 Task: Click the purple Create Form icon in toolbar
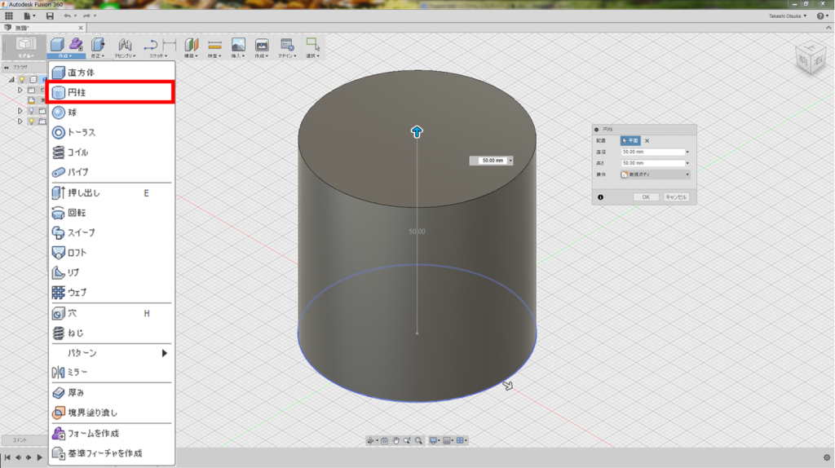pyautogui.click(x=76, y=44)
